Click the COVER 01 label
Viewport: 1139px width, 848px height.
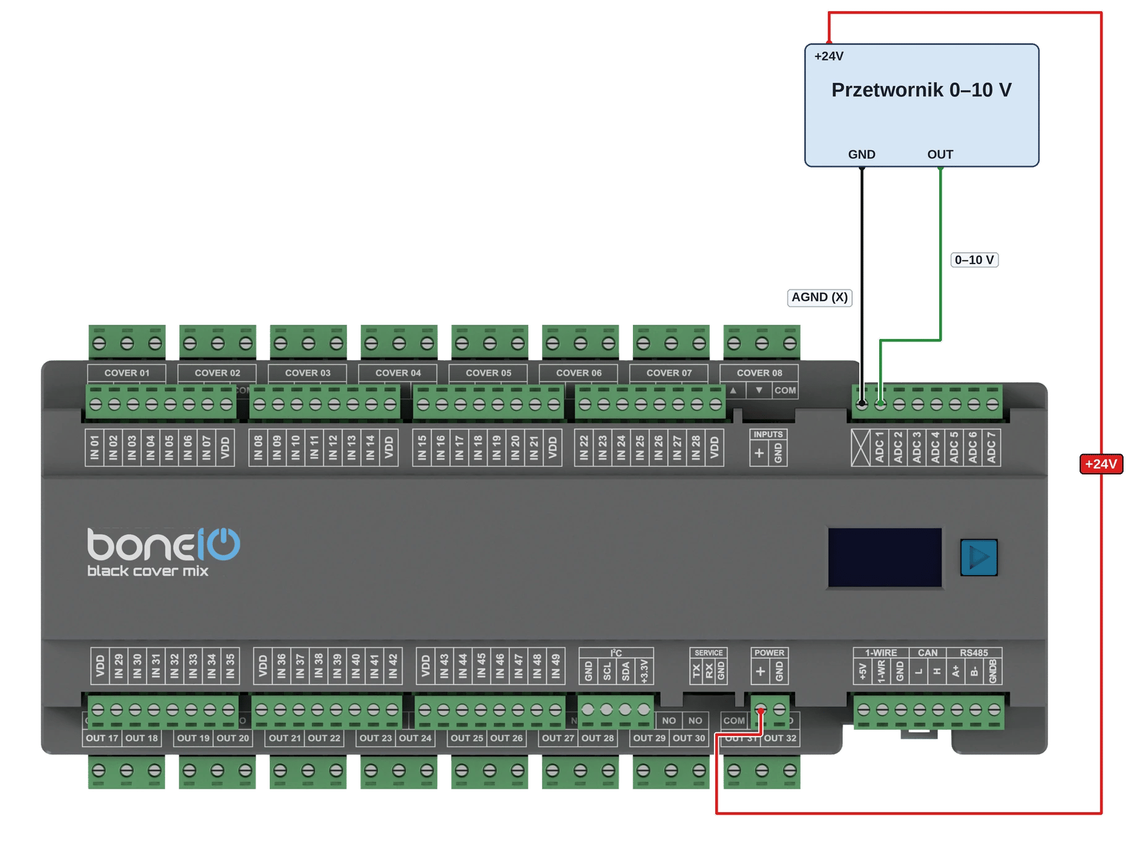(127, 373)
